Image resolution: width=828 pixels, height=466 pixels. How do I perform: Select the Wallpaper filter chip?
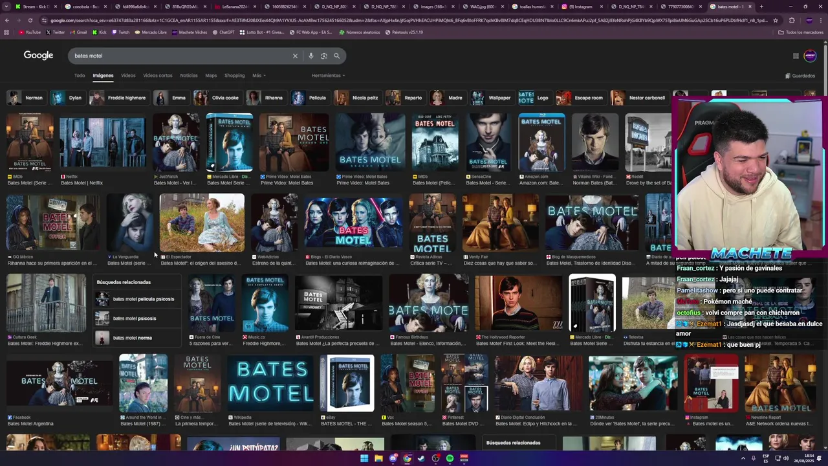pos(492,98)
